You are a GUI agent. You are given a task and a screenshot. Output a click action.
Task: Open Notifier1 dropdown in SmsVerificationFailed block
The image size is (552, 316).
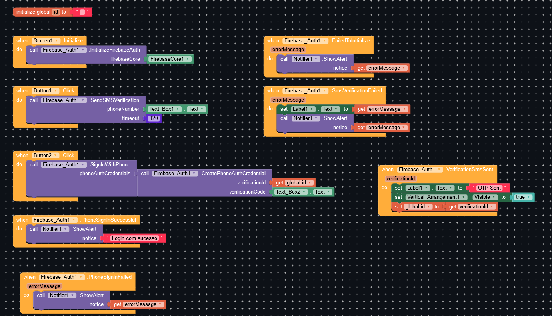coord(306,118)
